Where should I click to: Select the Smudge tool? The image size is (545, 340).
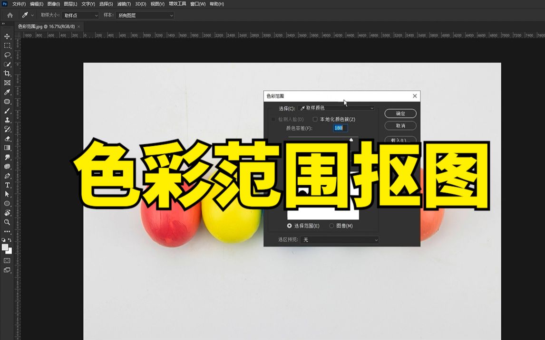[x=7, y=158]
